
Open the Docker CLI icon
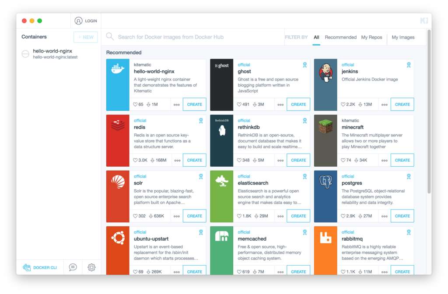click(27, 267)
